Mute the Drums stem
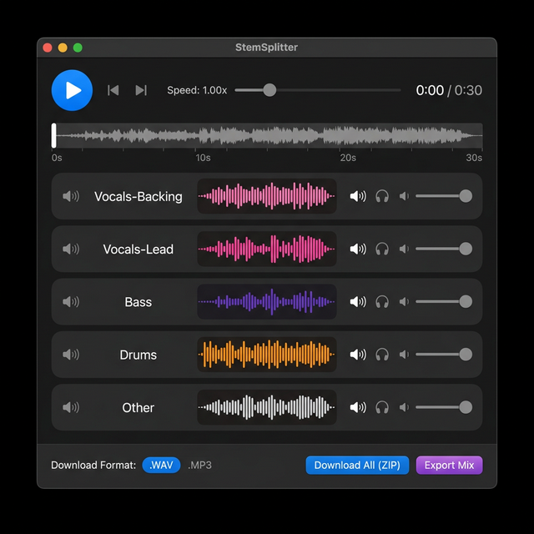Image resolution: width=534 pixels, height=534 pixels. click(358, 355)
